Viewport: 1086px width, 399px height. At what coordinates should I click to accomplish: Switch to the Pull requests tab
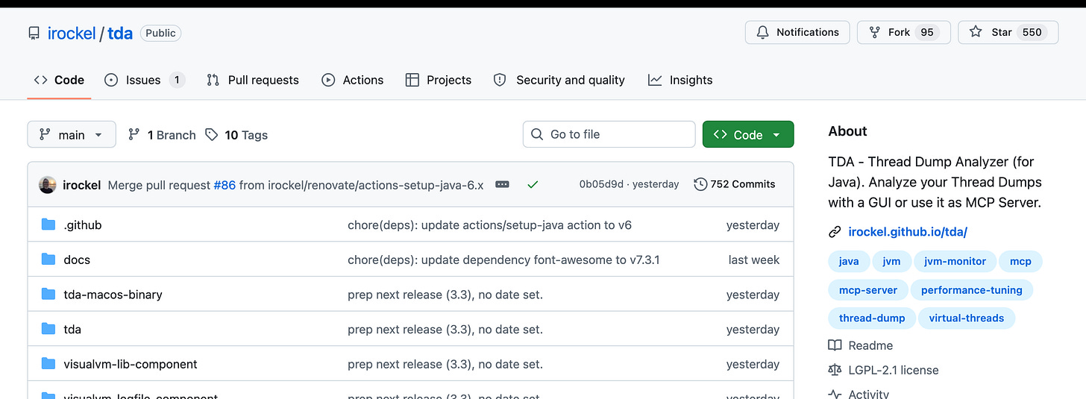253,80
